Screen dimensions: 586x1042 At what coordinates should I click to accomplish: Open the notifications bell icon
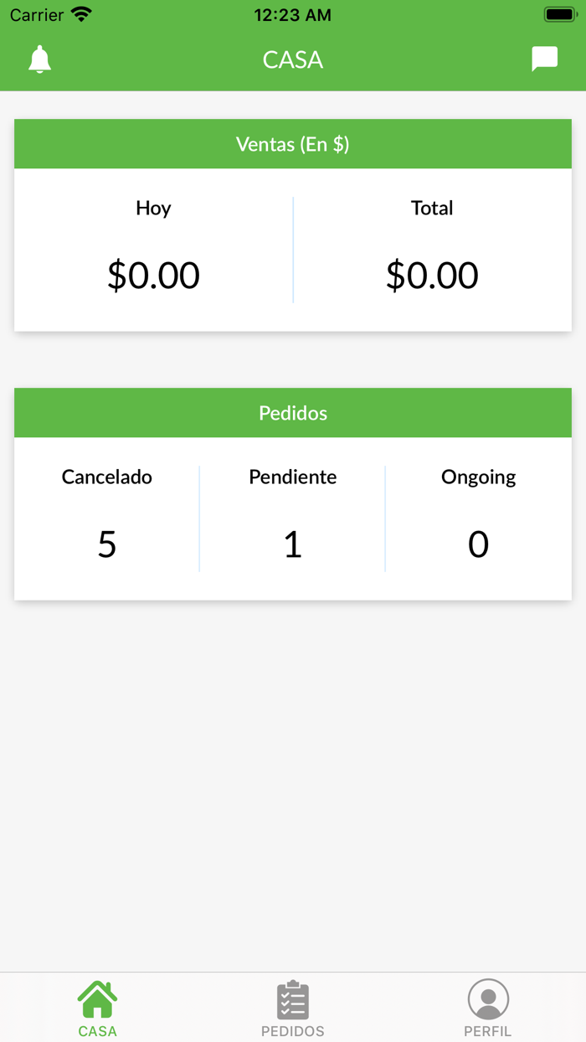(x=39, y=59)
